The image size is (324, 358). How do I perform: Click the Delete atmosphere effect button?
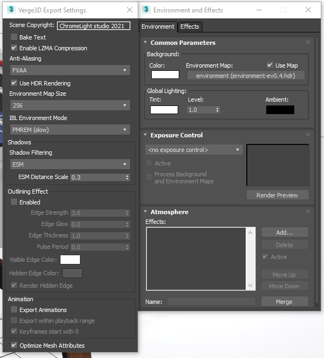click(285, 245)
